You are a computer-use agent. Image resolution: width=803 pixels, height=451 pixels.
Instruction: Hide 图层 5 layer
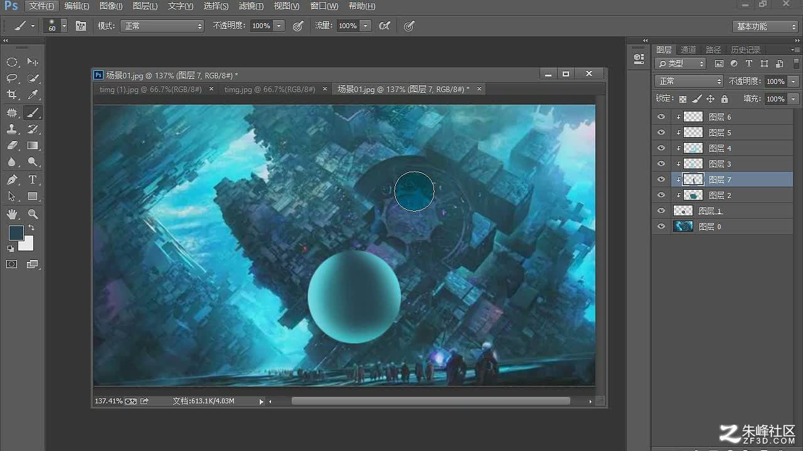click(661, 132)
